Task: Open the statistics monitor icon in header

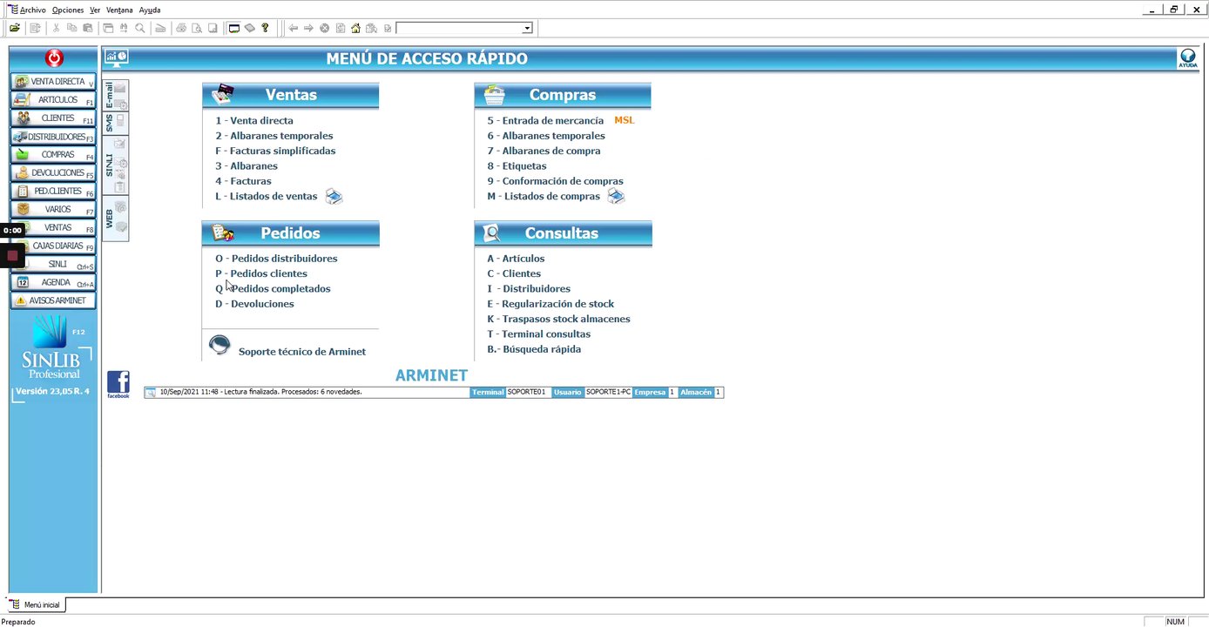Action: (x=116, y=58)
